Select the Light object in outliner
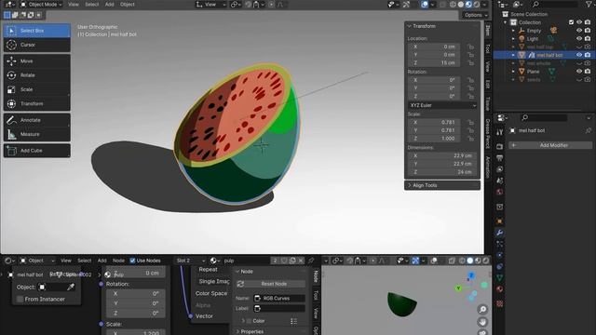Image resolution: width=596 pixels, height=335 pixels. (x=532, y=39)
